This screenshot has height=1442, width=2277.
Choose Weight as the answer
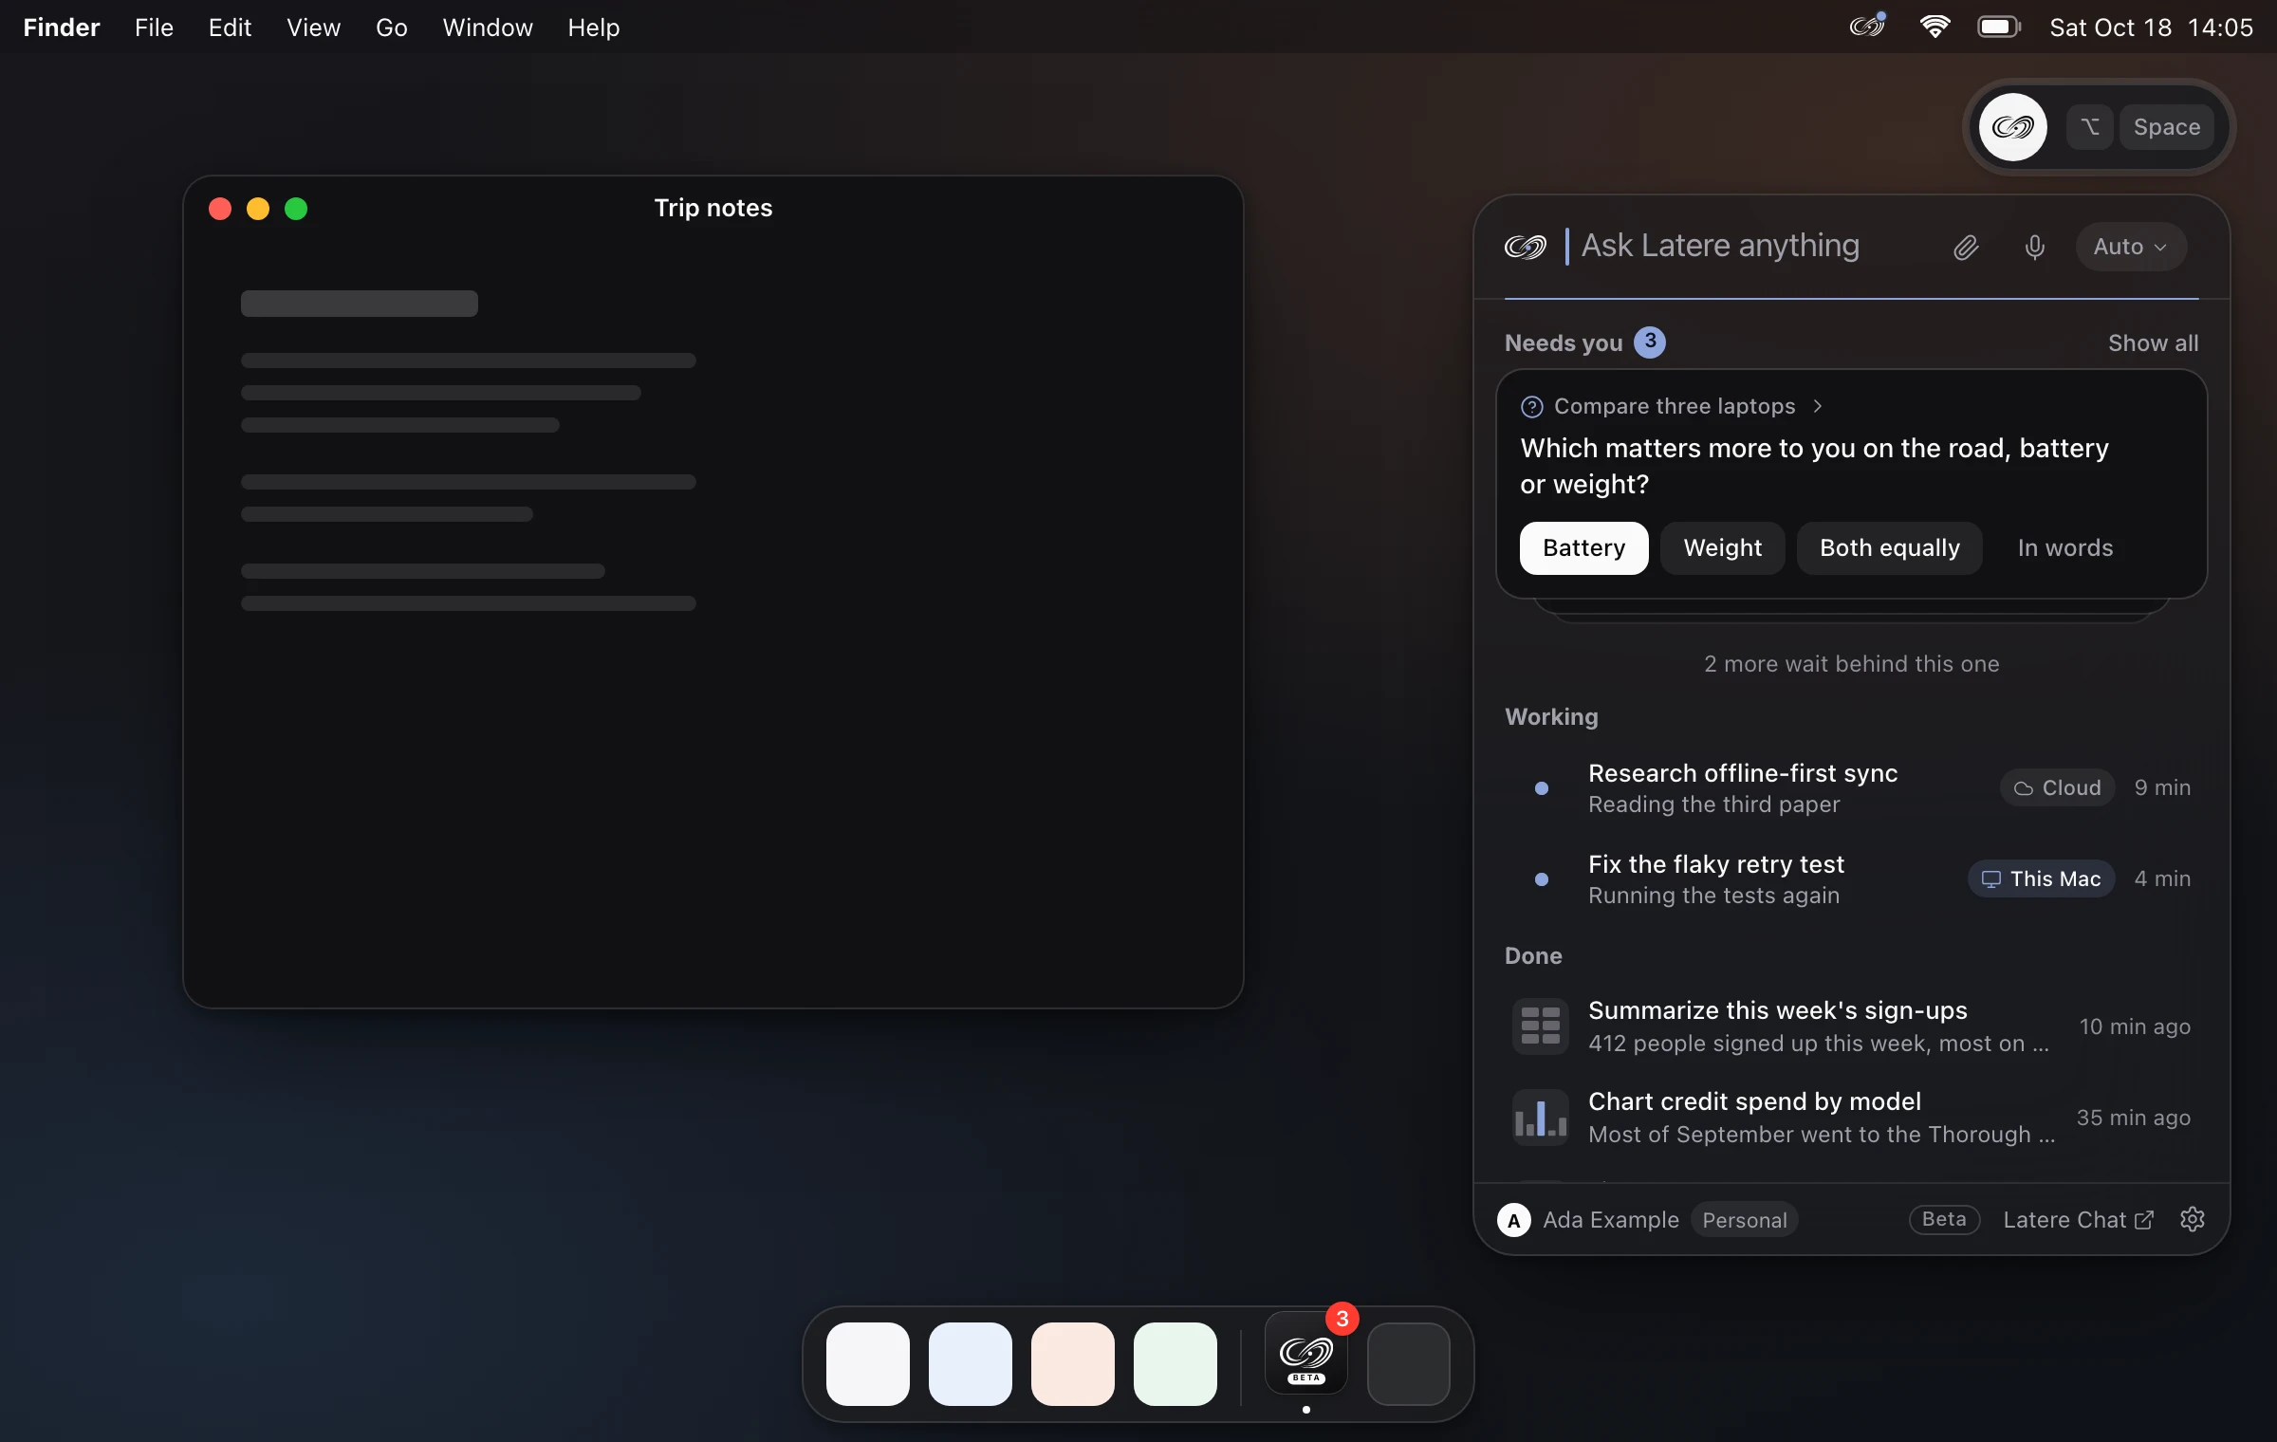(1722, 547)
